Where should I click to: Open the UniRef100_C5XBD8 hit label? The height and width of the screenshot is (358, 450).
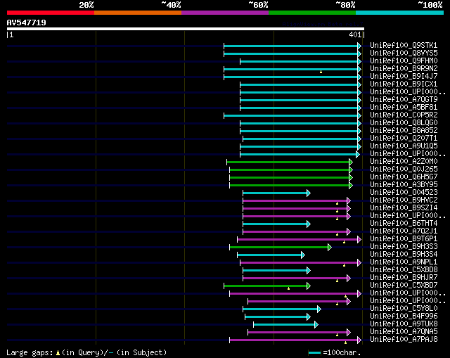pos(404,270)
